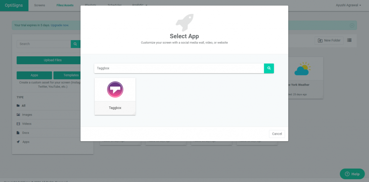369x182 pixels.
Task: Click the film icon beside Videos
Action: (x=18, y=124)
